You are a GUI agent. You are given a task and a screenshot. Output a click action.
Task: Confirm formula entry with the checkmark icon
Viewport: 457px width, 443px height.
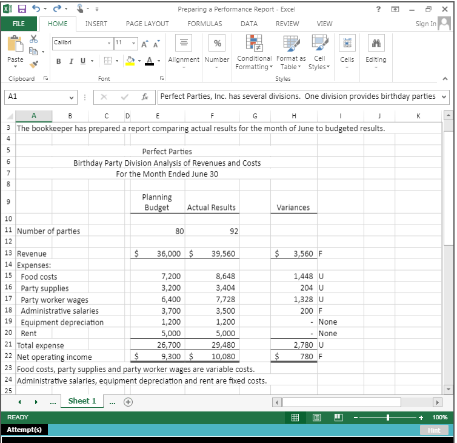pos(124,97)
